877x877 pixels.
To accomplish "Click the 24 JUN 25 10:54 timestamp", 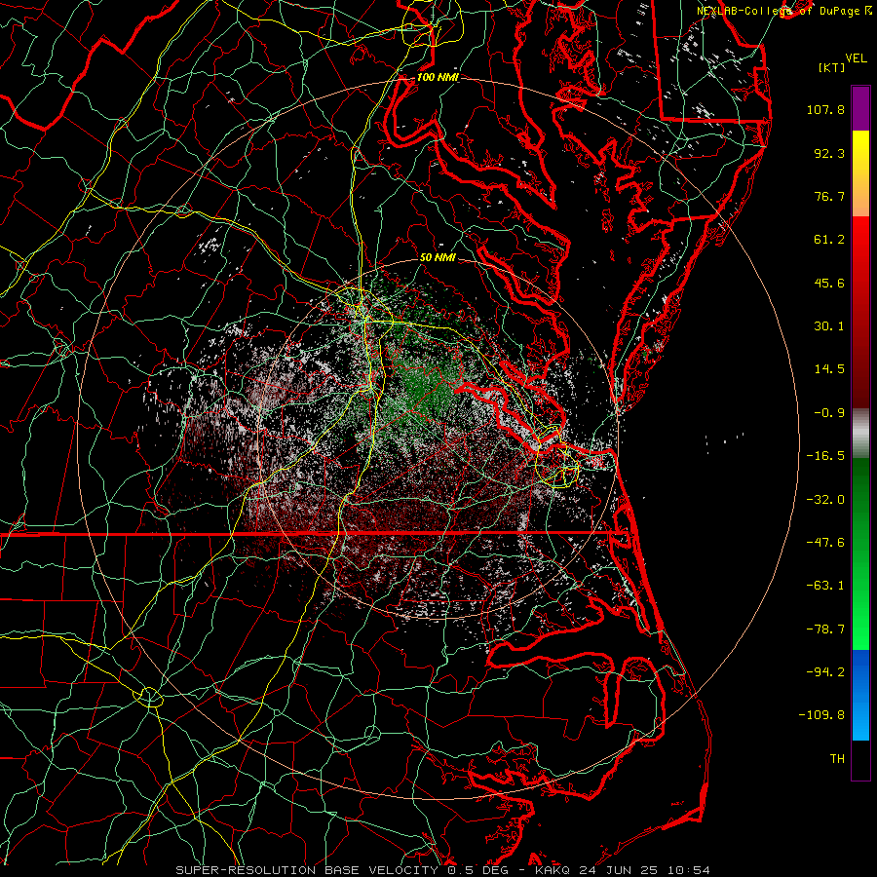I will point(643,870).
